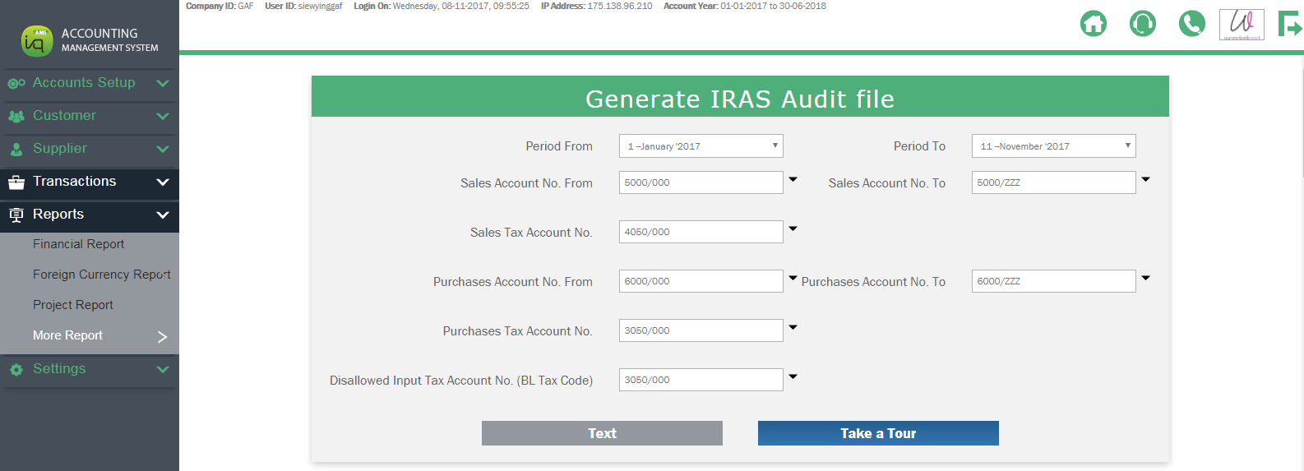Click the Customer people icon

(x=16, y=116)
